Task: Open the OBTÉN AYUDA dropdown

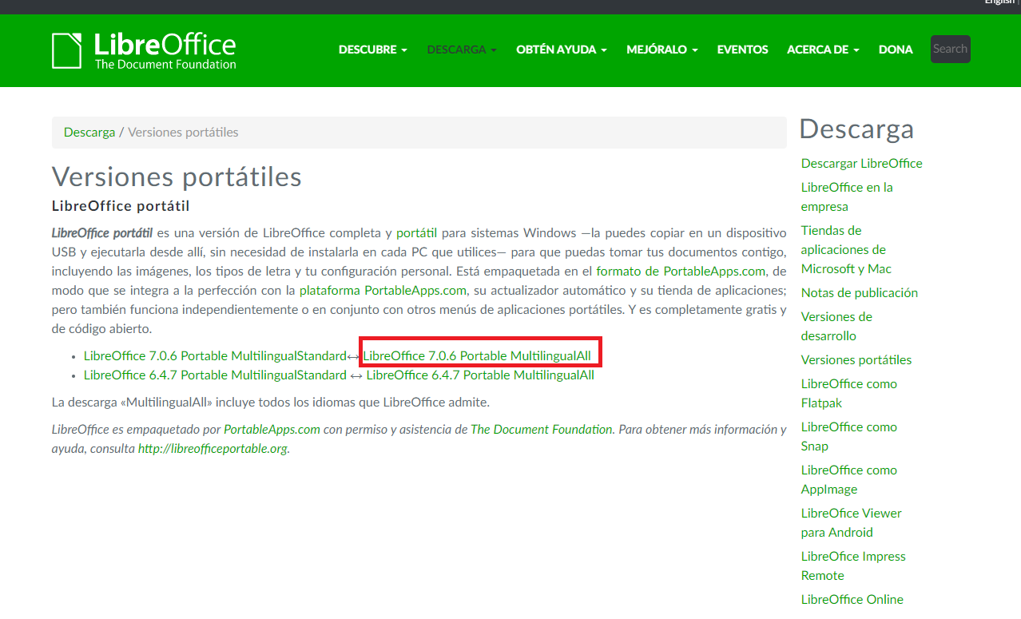Action: pos(561,50)
